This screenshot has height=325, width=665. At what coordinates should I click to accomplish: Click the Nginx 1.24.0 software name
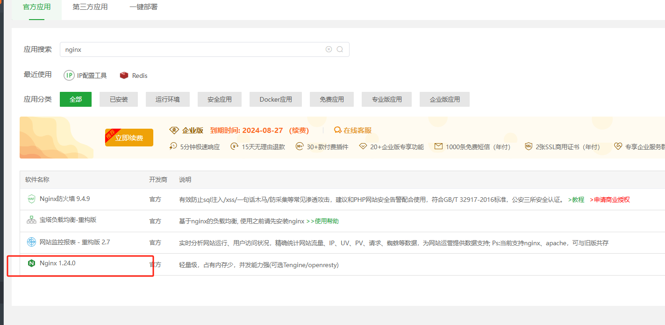[x=57, y=263]
